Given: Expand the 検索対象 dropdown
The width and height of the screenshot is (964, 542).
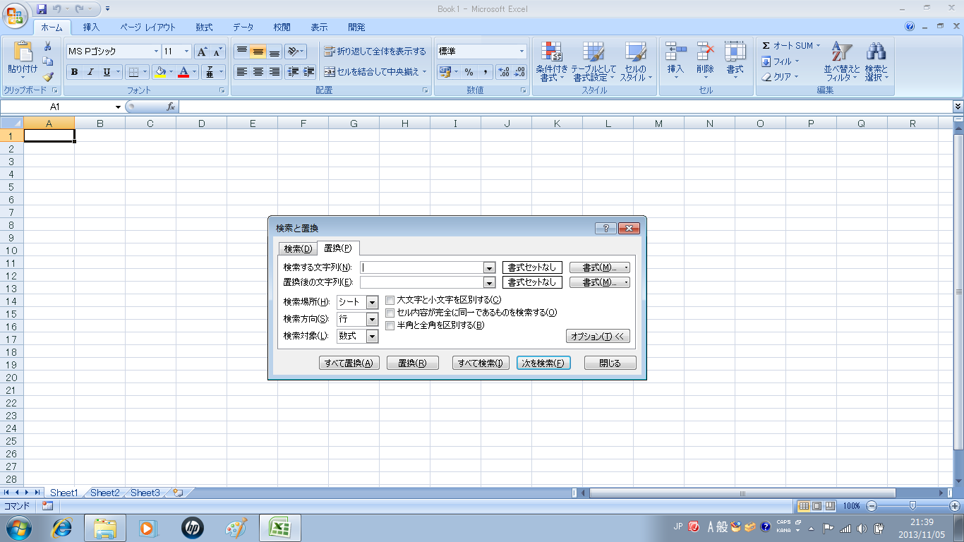Looking at the screenshot, I should point(372,336).
